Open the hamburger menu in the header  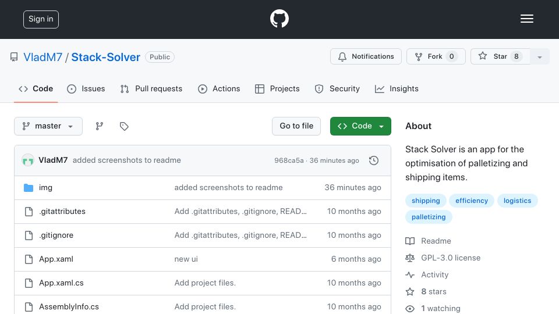pyautogui.click(x=526, y=19)
